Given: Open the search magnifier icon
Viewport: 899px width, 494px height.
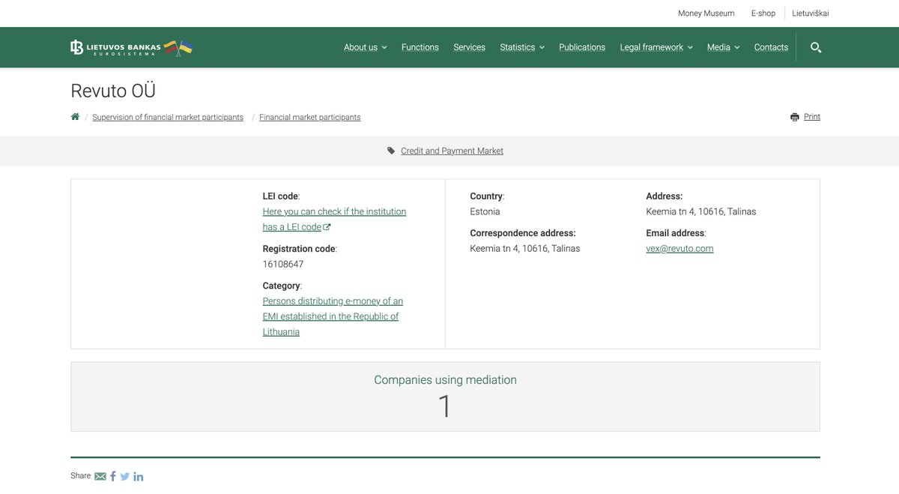Looking at the screenshot, I should 816,47.
